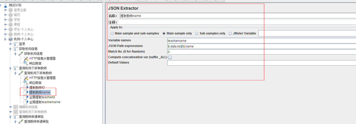Screen dimensions: 356x124
Task: Click the JMeter Variable name text box
Action: (307, 33)
